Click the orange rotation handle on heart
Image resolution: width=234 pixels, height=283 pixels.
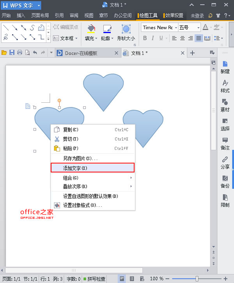pyautogui.click(x=59, y=100)
